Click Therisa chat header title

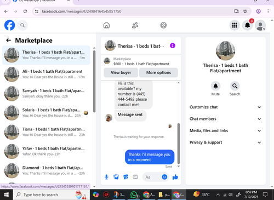pyautogui.click(x=141, y=46)
